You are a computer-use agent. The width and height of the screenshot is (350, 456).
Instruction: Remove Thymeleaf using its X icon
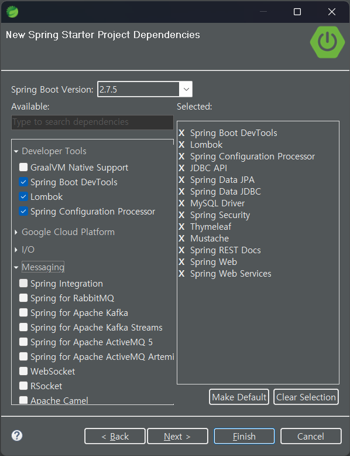click(x=181, y=227)
